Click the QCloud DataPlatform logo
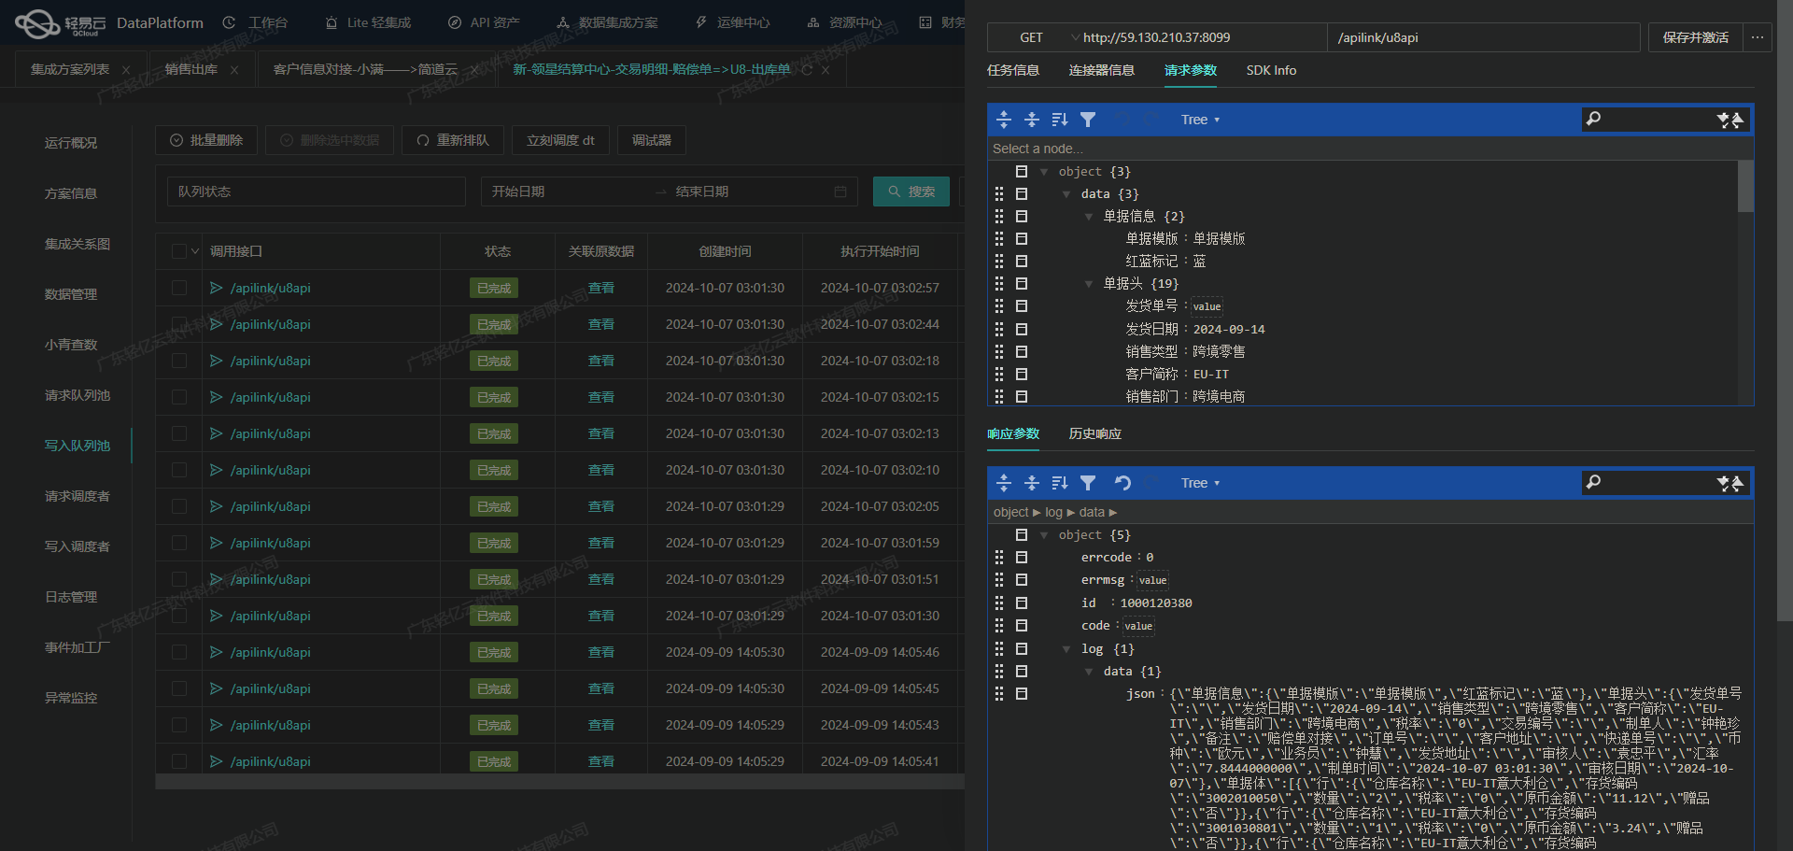This screenshot has height=851, width=1793. (x=109, y=23)
